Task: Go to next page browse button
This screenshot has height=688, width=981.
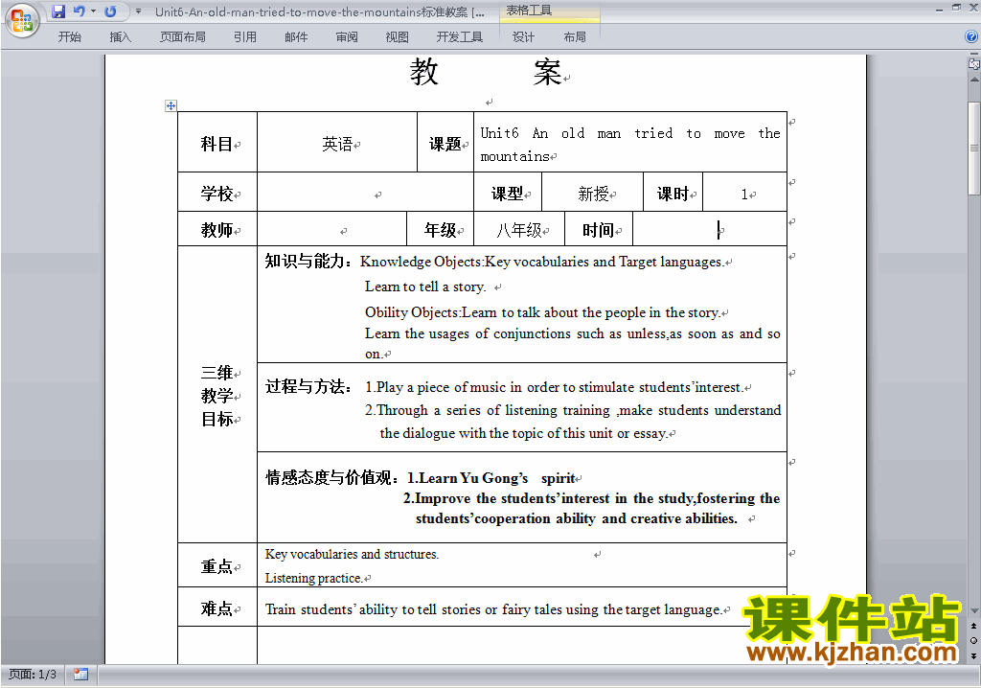Action: coord(973,655)
